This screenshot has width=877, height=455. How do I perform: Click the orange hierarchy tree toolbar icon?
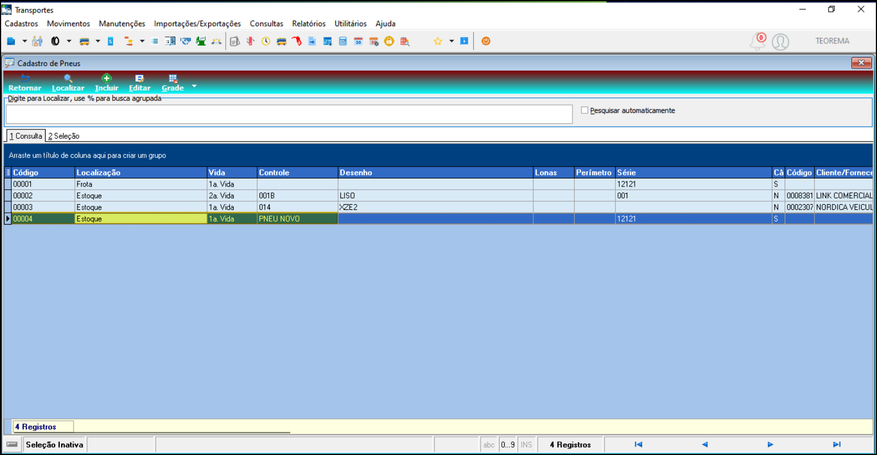128,41
